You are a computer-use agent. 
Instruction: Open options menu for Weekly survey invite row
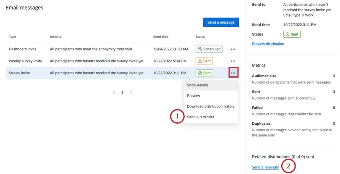pyautogui.click(x=233, y=61)
